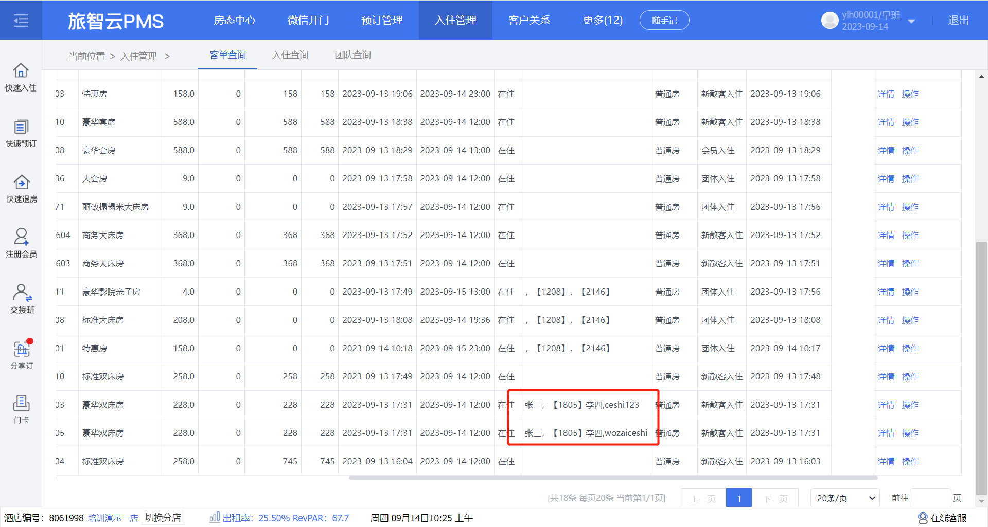
Task: Collapse the sidebar with the hamburger menu icon
Action: point(21,21)
